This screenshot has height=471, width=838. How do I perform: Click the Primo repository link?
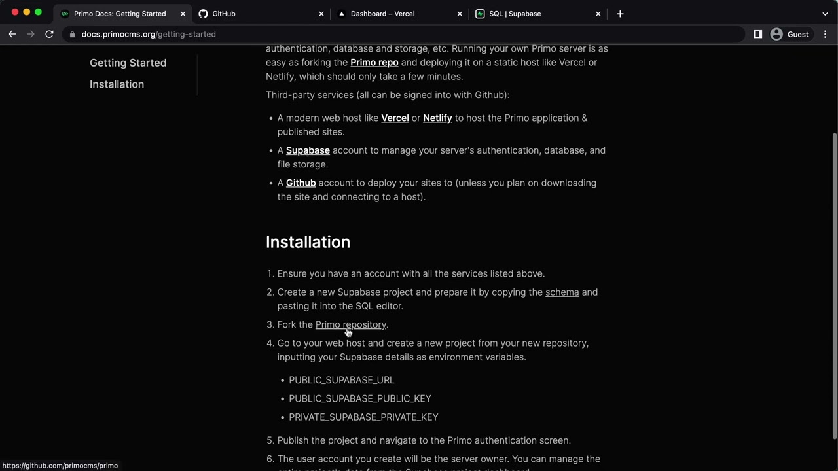351,324
